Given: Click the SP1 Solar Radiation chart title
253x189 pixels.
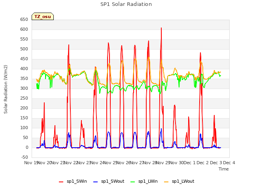Looking at the screenshot, I should pos(126,4).
